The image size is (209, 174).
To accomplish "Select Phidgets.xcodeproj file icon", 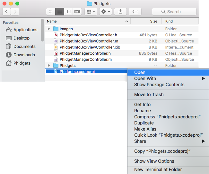I will pyautogui.click(x=56, y=72).
